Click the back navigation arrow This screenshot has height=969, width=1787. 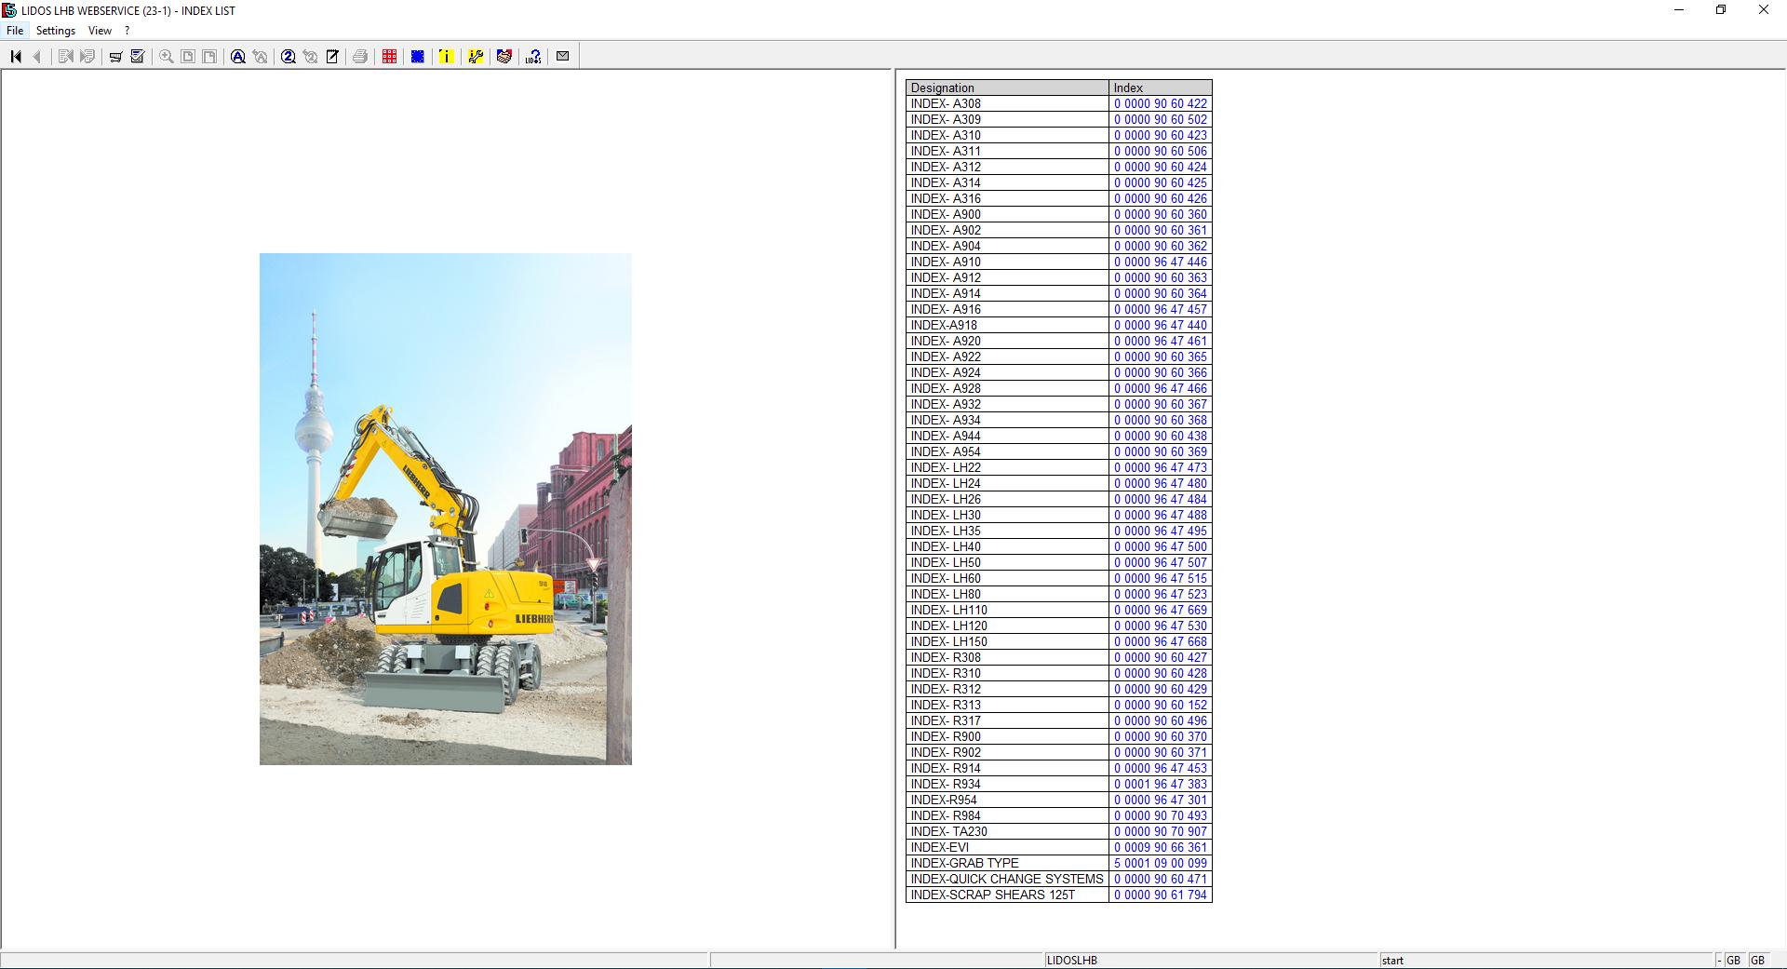(x=36, y=56)
